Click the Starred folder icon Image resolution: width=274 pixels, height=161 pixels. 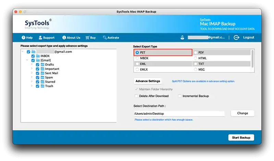click(x=42, y=82)
